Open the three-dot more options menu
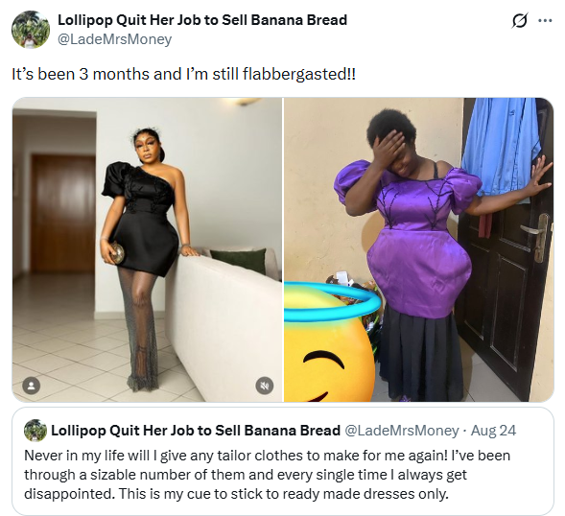The width and height of the screenshot is (565, 516). point(545,20)
